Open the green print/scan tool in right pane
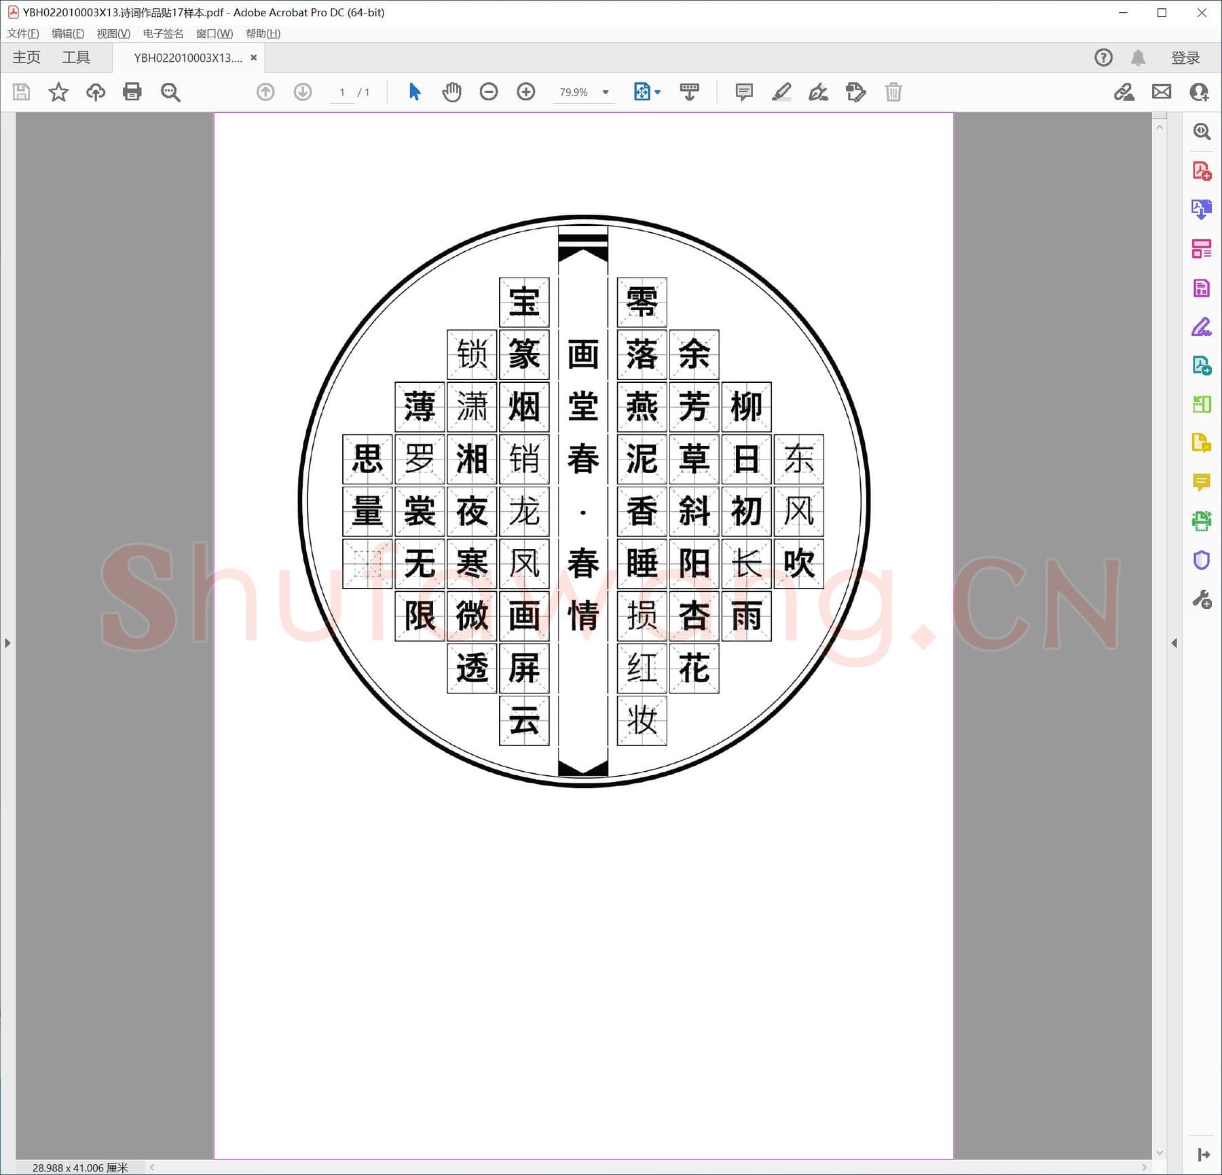This screenshot has width=1222, height=1175. coord(1202,521)
